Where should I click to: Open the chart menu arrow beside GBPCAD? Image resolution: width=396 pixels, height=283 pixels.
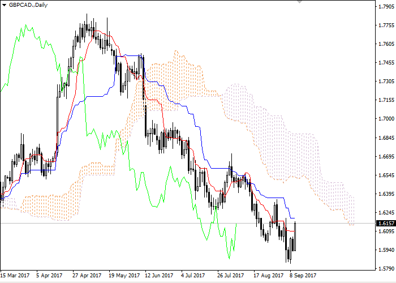(x=4, y=5)
